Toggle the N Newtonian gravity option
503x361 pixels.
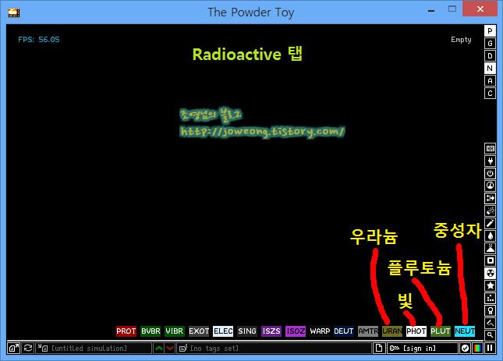[490, 69]
